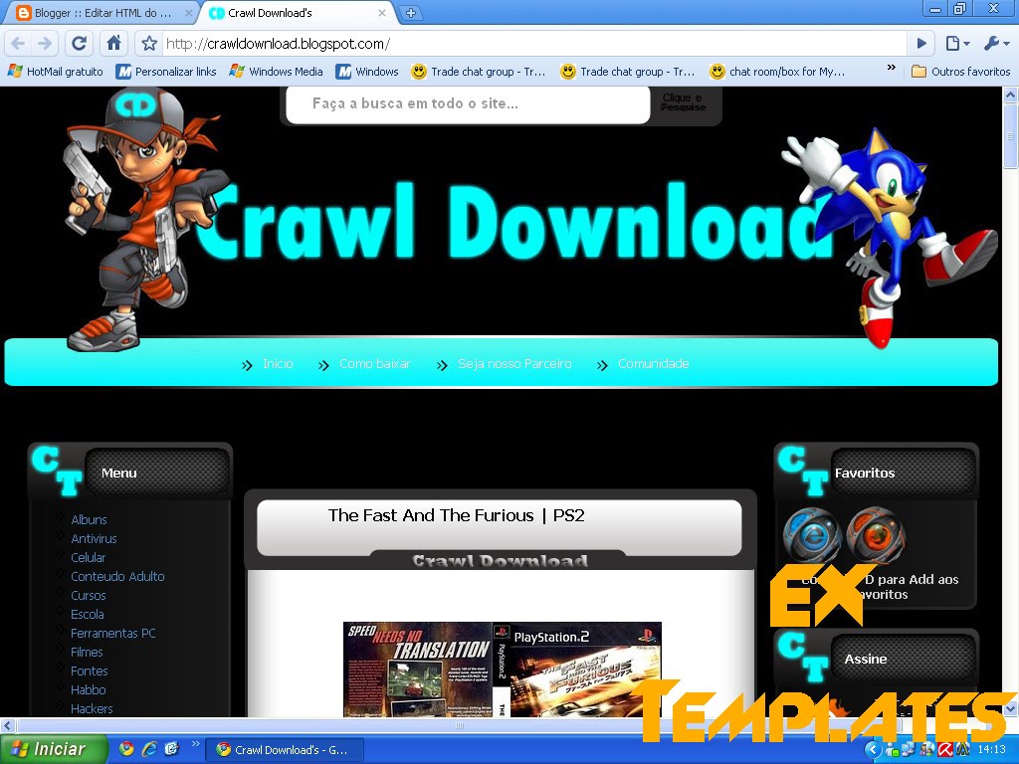Click the network computers tray icon
Screen dimensions: 1019x764
[x=910, y=750]
